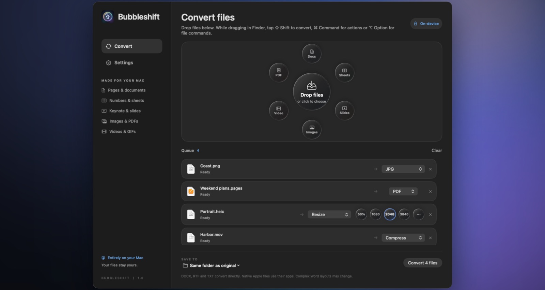Open the JPG format dropdown for Coast.png

pyautogui.click(x=403, y=169)
